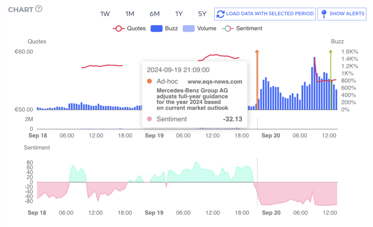Switch to the 6M time range
Screen dimensions: 373x227
[x=154, y=14]
